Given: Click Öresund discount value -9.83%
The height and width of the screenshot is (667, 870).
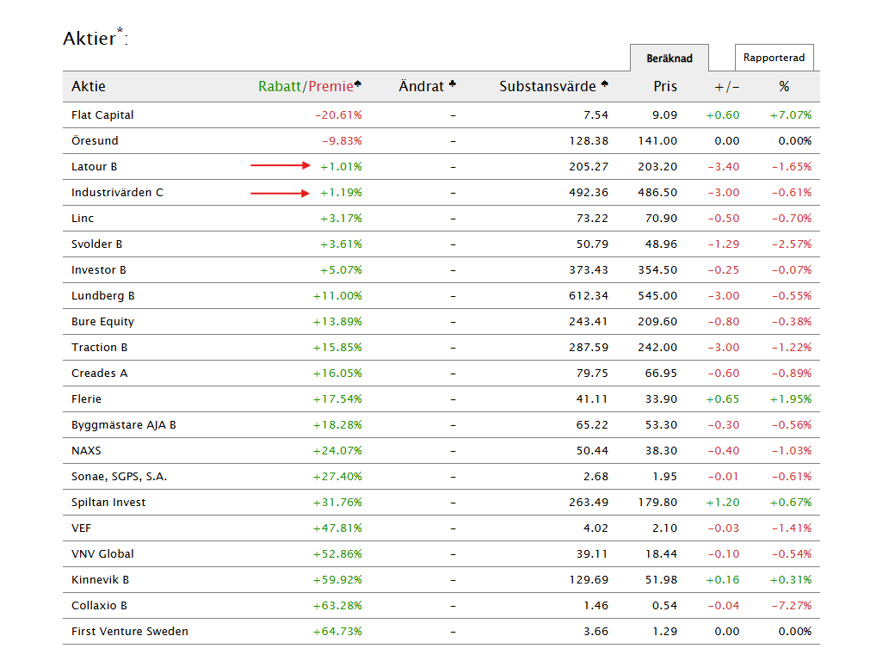Looking at the screenshot, I should tap(342, 141).
